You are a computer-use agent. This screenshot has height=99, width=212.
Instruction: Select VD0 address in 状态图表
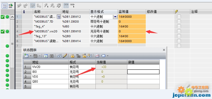pos(50,77)
